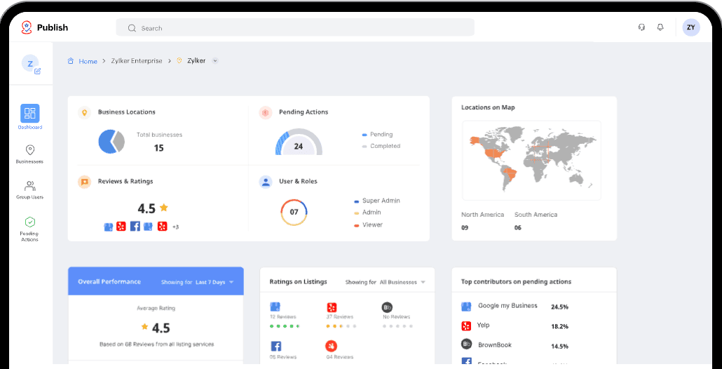Click the ZY profile avatar
The height and width of the screenshot is (369, 722).
pyautogui.click(x=690, y=27)
